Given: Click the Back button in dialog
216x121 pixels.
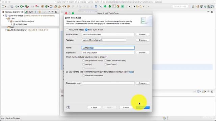Looking at the screenshot, I should point(94,108).
